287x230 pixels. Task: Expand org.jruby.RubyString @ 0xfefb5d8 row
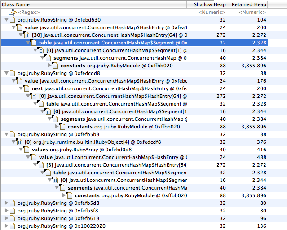[7, 203]
